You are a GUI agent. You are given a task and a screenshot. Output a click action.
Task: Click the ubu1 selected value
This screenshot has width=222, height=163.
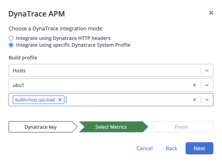(18, 85)
